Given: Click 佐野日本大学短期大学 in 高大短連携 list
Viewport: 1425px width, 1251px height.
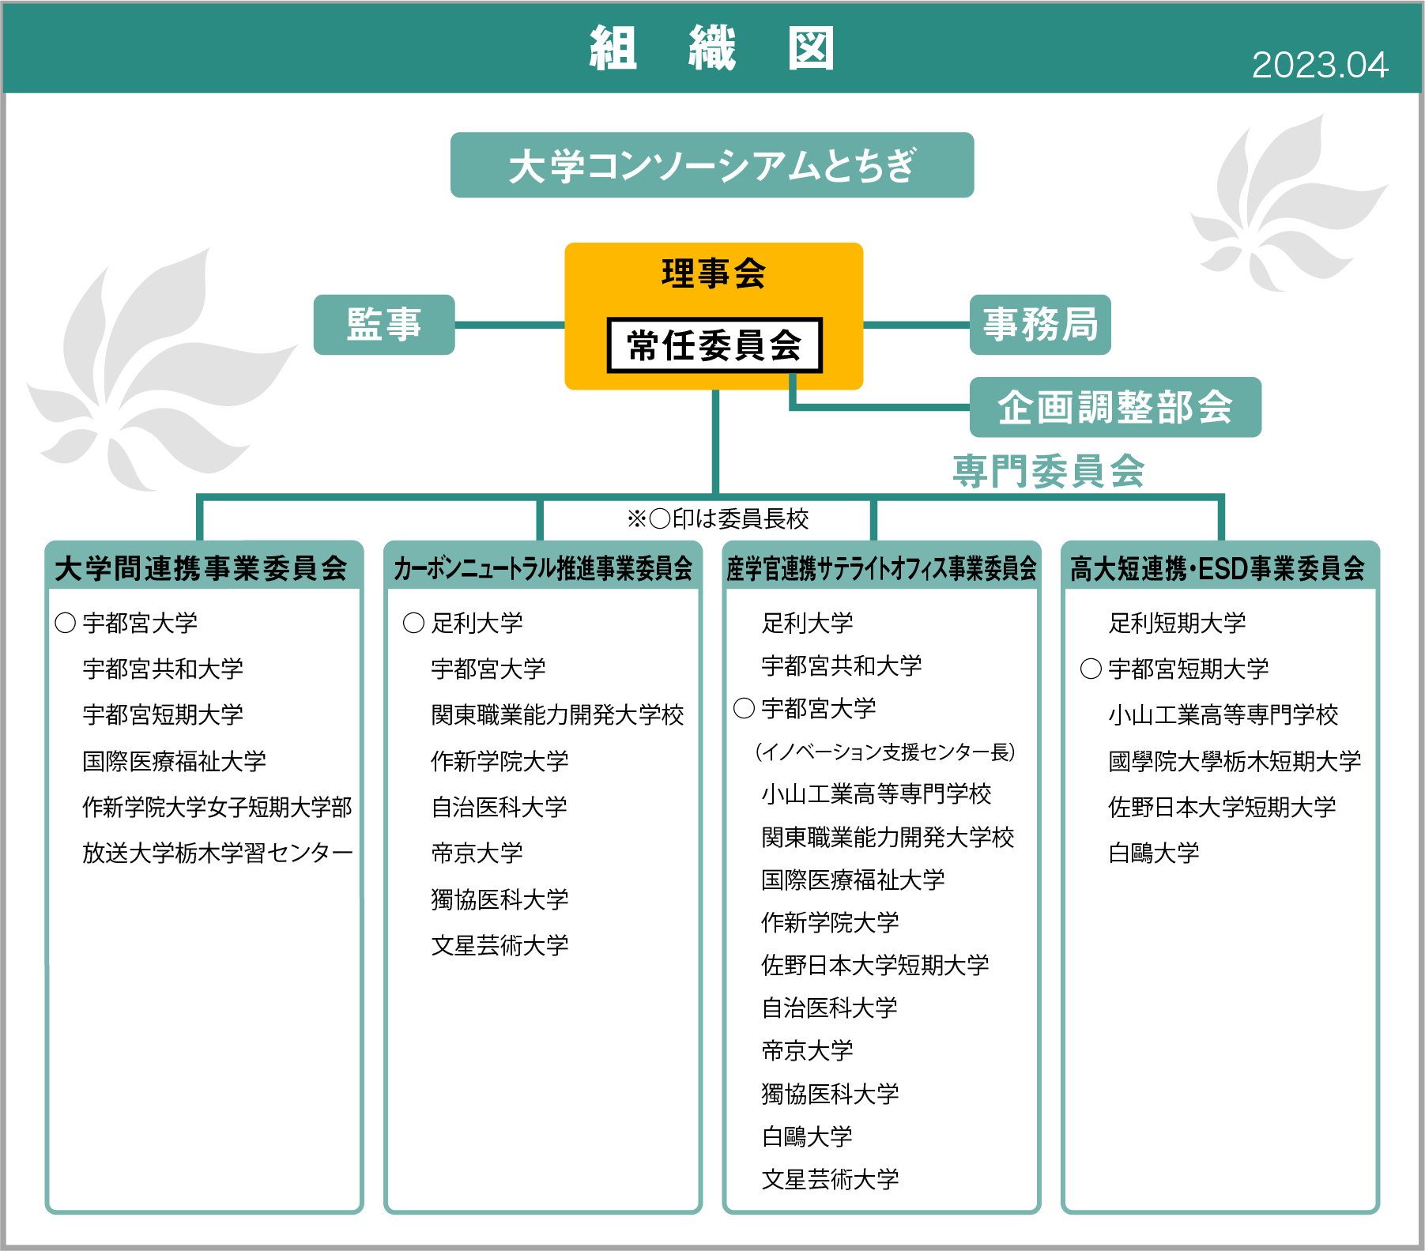Looking at the screenshot, I should (x=1222, y=807).
